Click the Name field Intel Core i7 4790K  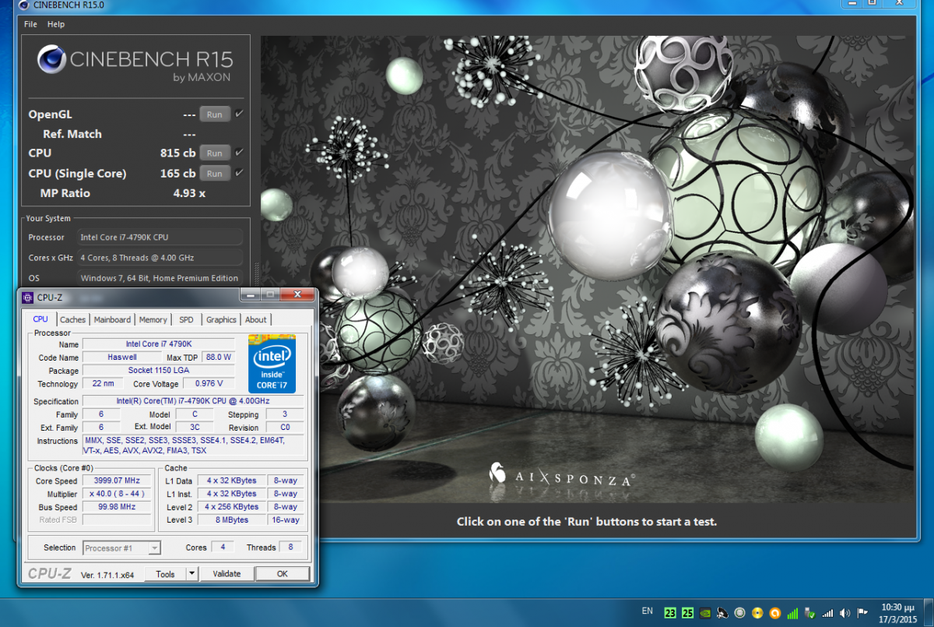158,344
